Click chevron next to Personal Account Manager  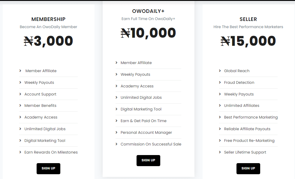(x=116, y=133)
